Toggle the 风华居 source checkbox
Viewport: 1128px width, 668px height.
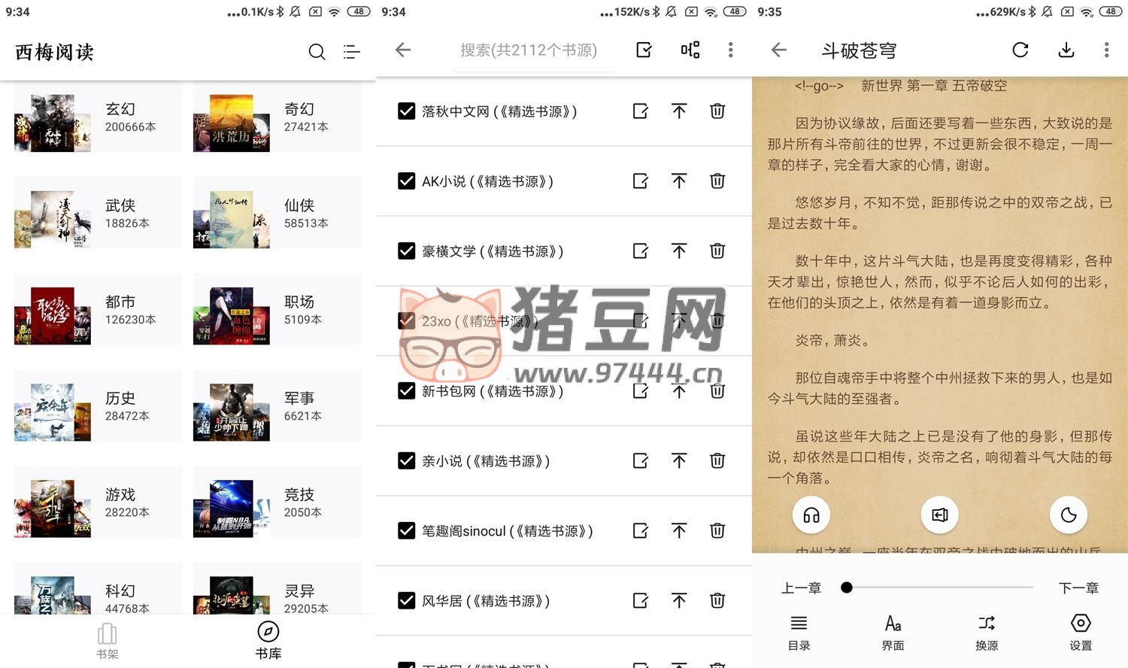(x=406, y=601)
